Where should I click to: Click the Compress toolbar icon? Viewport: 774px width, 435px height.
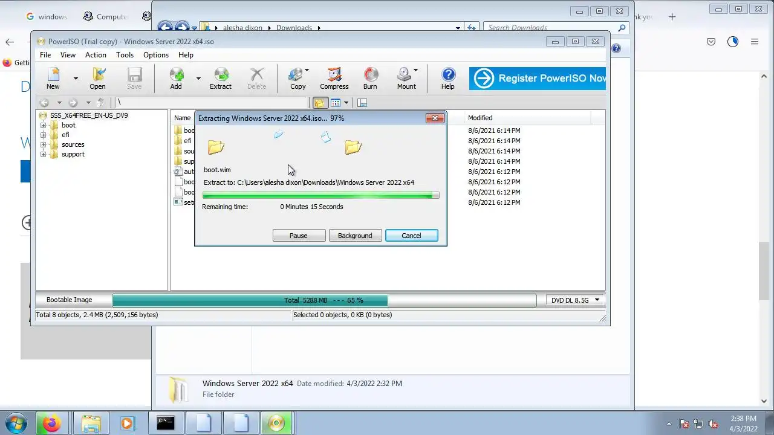334,79
